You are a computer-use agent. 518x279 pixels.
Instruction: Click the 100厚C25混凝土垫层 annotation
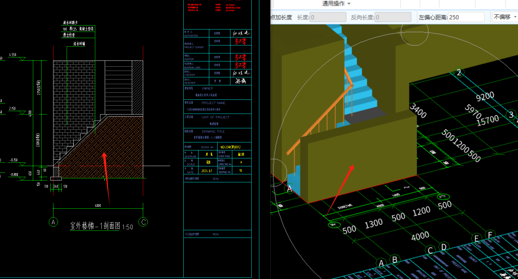[x=78, y=29]
